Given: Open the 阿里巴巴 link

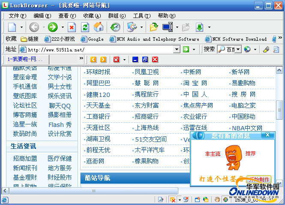Looking at the screenshot, I should point(98,83).
